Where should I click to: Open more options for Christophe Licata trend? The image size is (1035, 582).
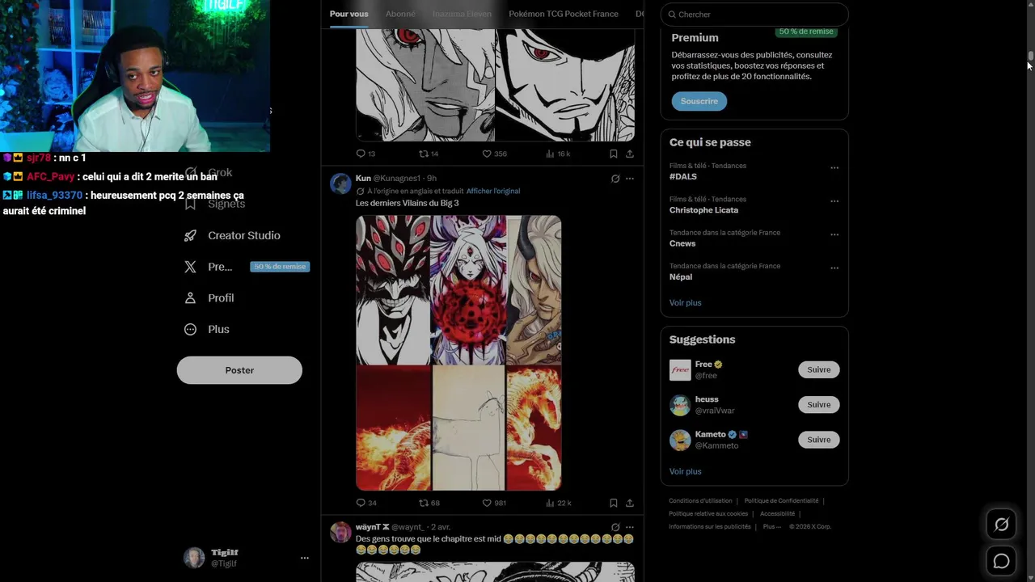tap(834, 201)
